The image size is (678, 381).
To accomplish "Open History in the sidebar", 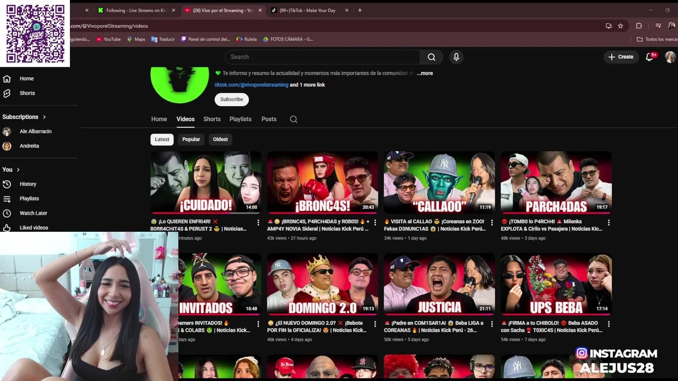I will (28, 184).
